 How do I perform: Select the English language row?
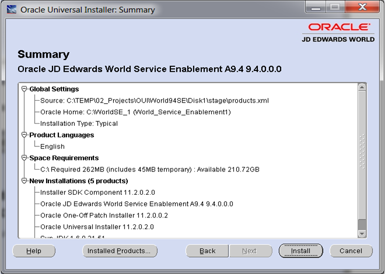click(52, 146)
